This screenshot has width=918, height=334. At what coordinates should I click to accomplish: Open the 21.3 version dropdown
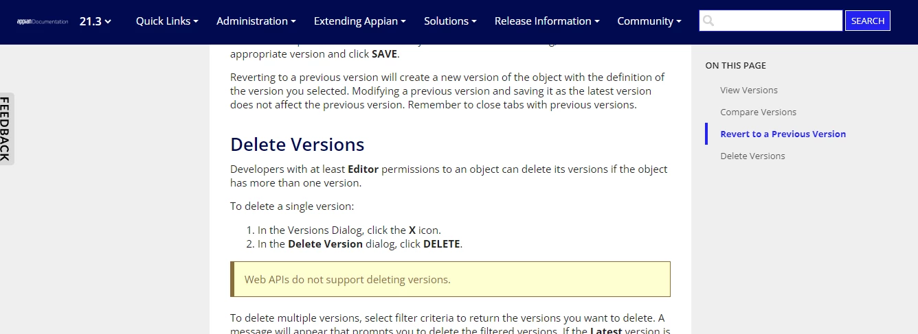(95, 21)
